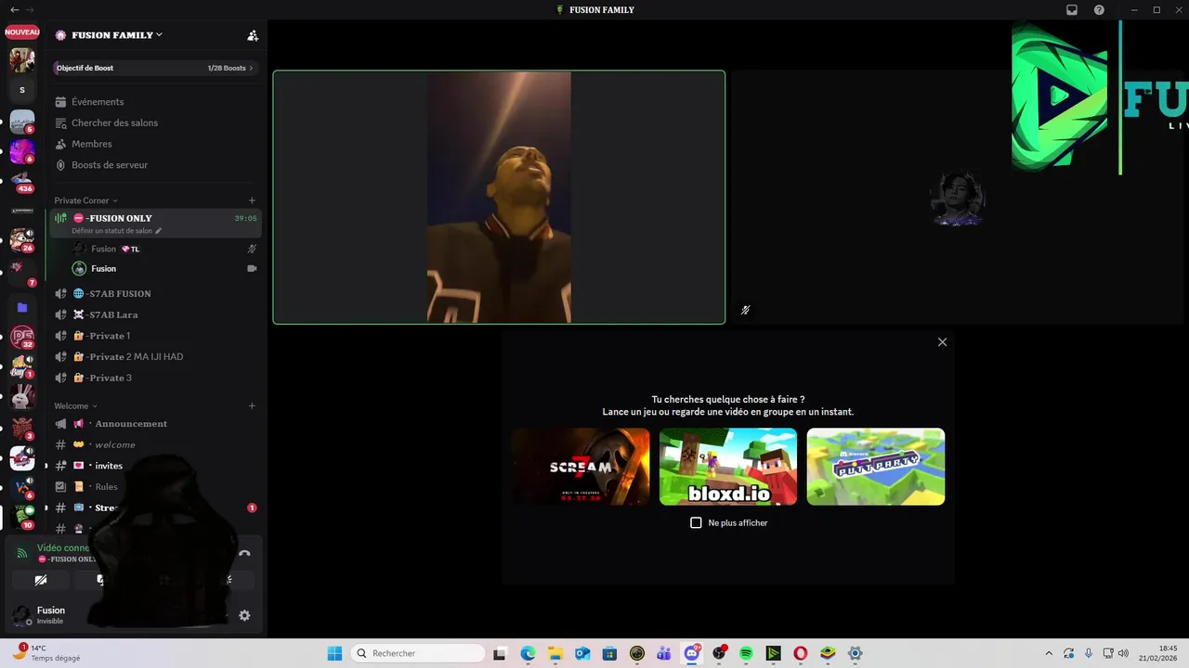Collapse the Welcome category
This screenshot has height=668, width=1189.
tap(75, 405)
